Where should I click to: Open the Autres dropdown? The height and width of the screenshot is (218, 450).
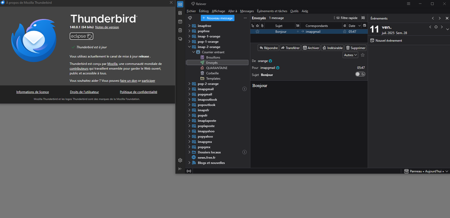(350, 55)
